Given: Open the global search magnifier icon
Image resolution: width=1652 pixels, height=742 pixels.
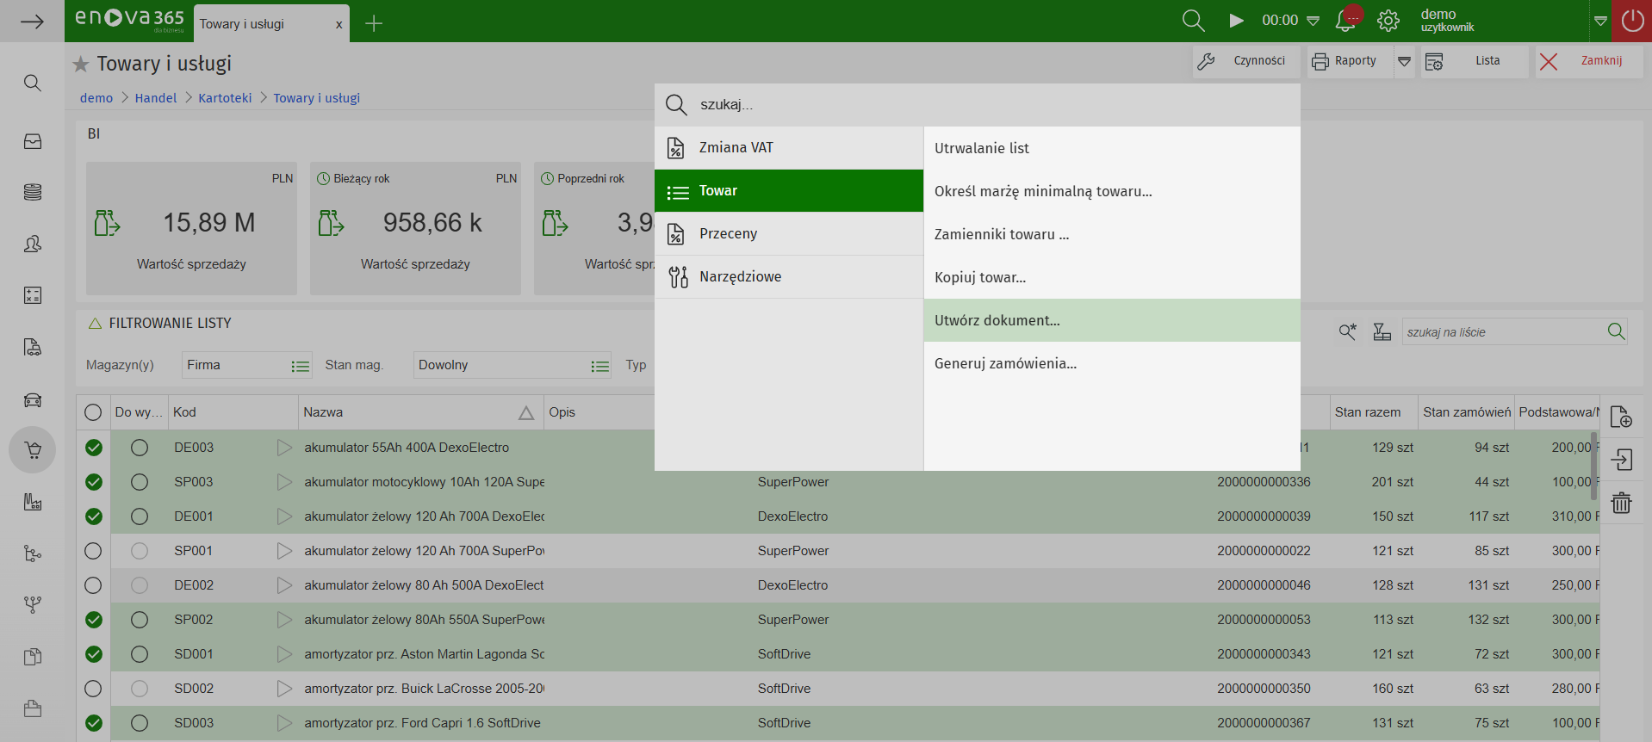Looking at the screenshot, I should pyautogui.click(x=1193, y=21).
